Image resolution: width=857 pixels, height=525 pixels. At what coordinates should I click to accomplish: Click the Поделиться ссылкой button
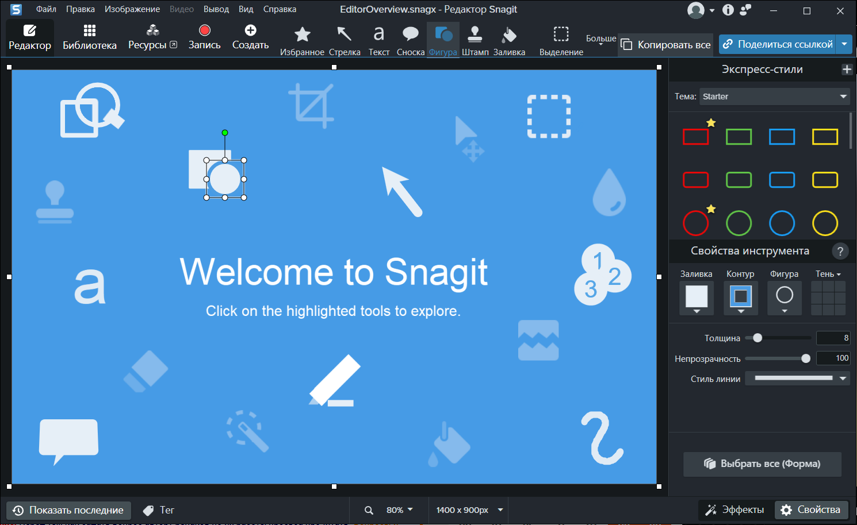tap(778, 44)
